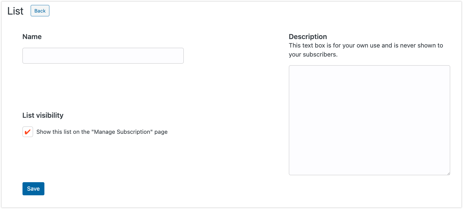Click the "Description" heading label

[308, 37]
